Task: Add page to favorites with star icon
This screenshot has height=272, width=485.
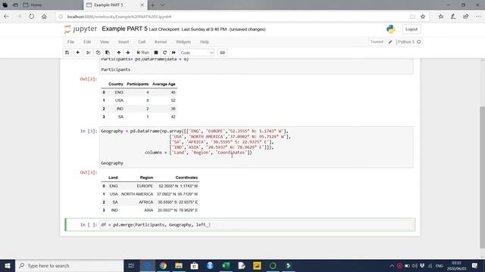Action: (423, 17)
